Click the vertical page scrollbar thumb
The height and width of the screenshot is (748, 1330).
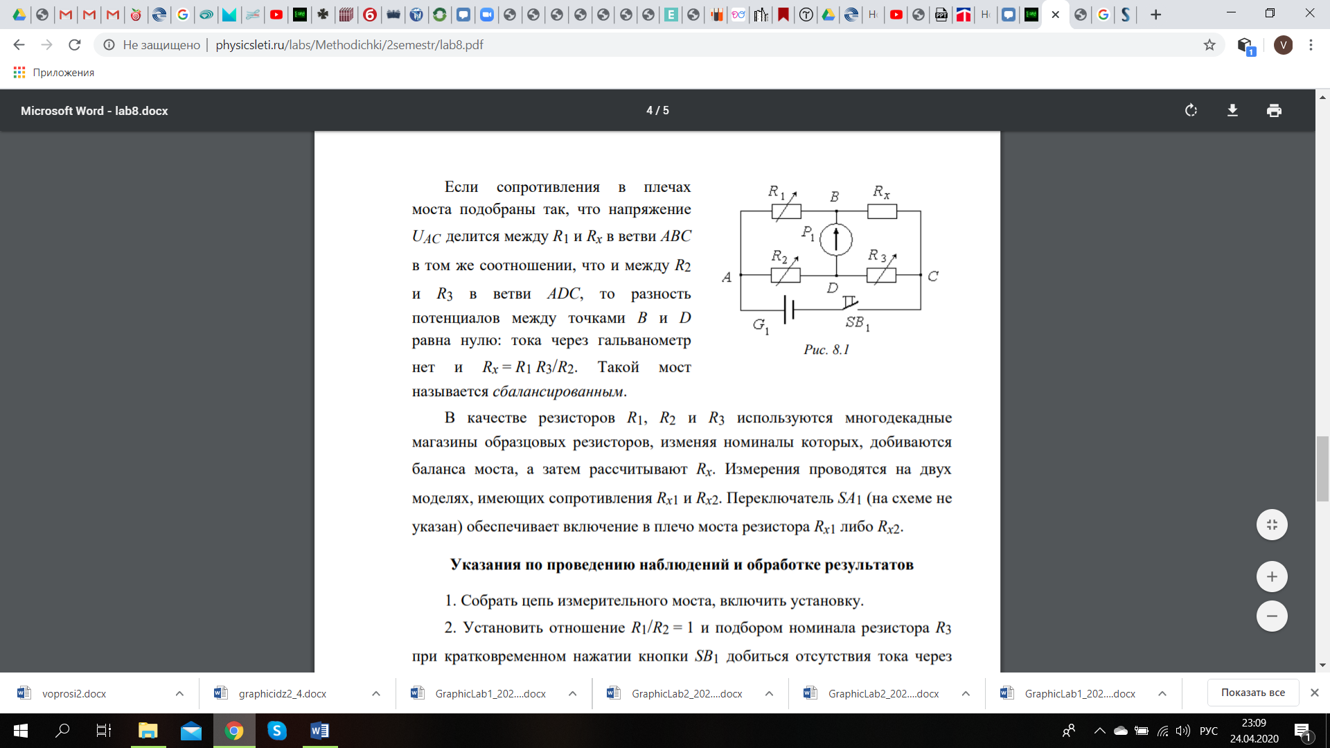(1322, 468)
